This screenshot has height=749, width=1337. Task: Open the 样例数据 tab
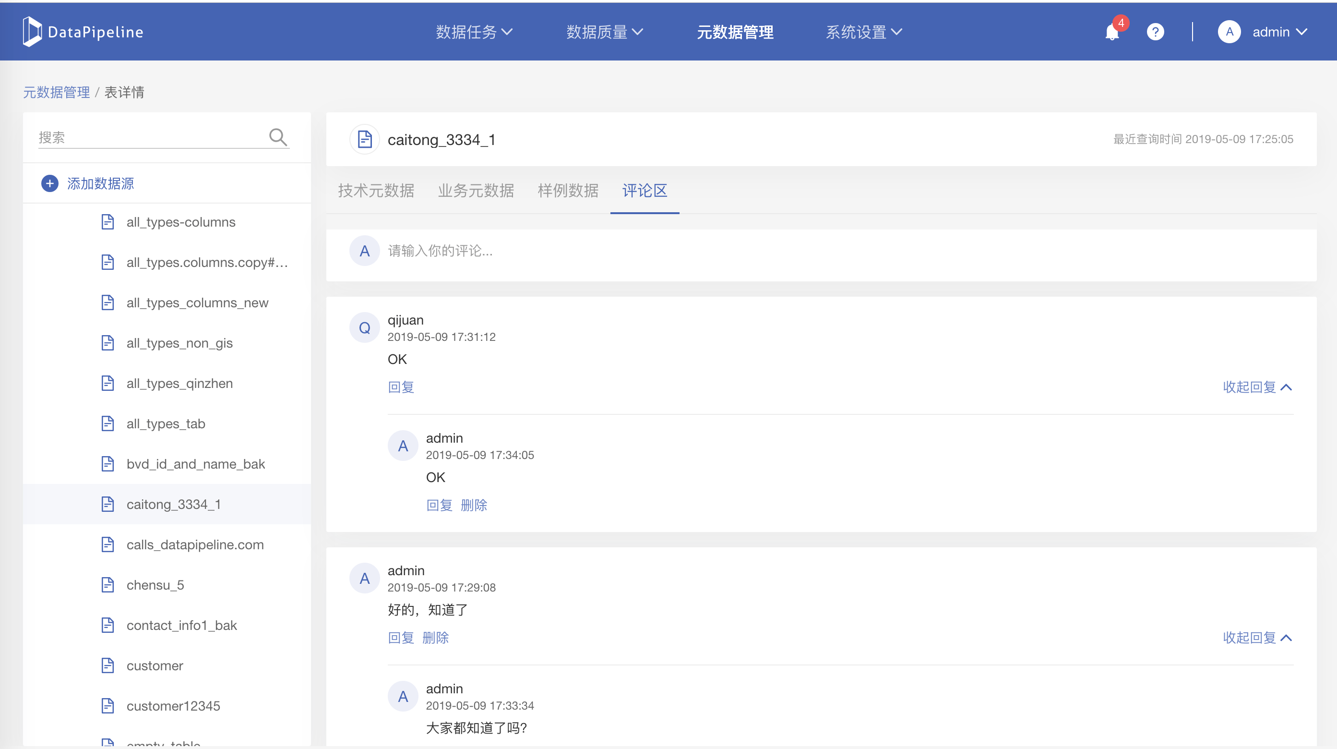click(568, 191)
